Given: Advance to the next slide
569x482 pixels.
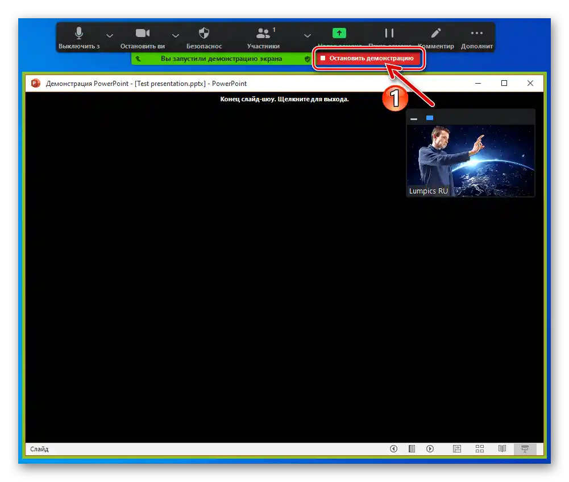Looking at the screenshot, I should tap(430, 449).
